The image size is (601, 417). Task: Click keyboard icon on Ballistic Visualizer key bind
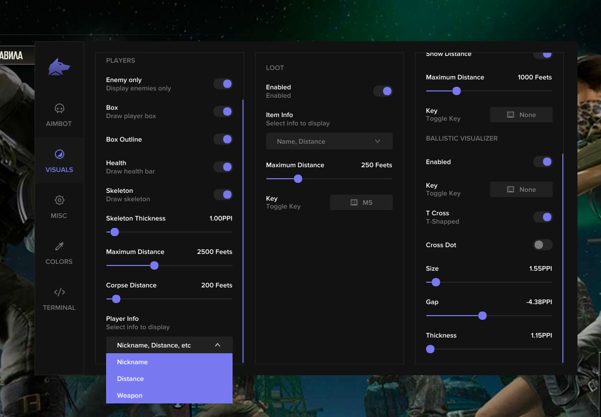point(511,190)
